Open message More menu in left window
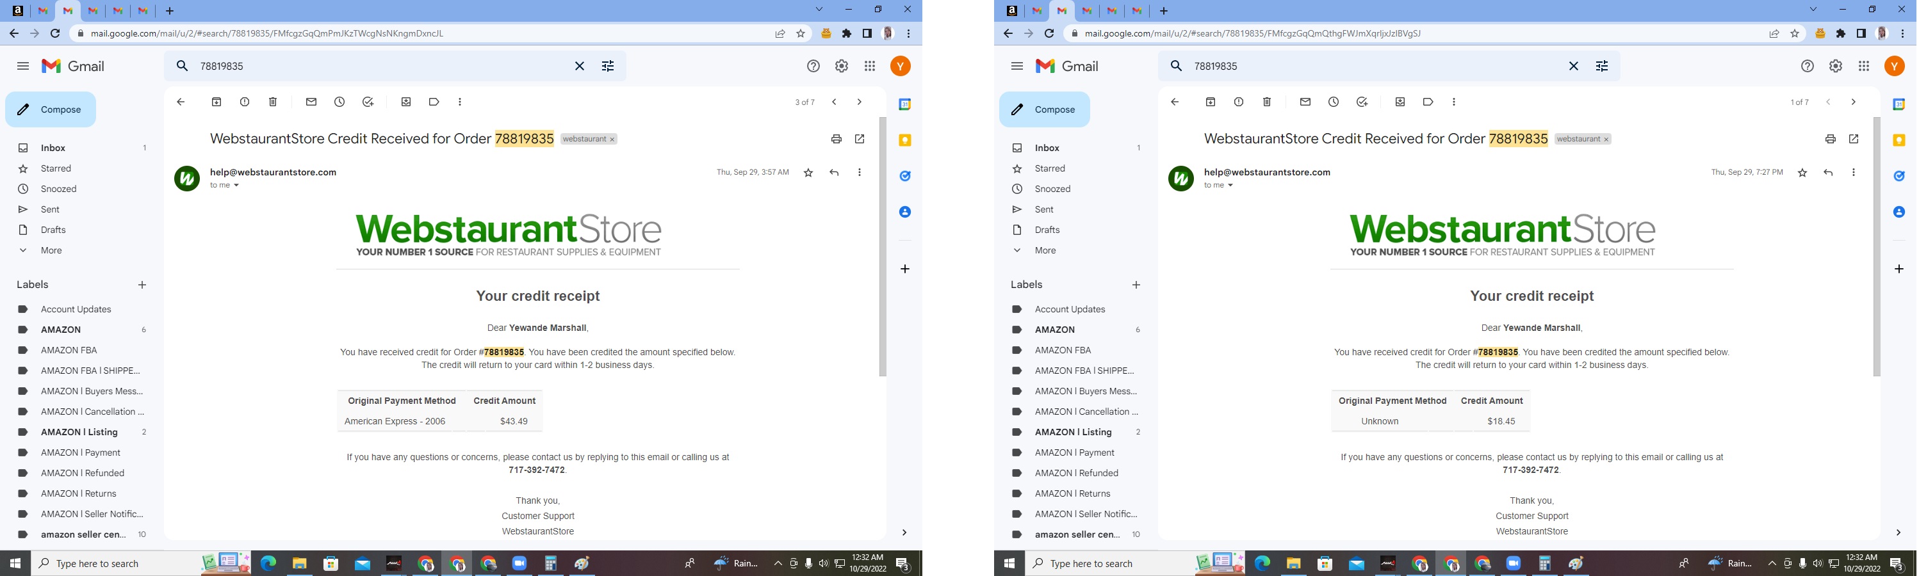This screenshot has height=576, width=1919. pyautogui.click(x=860, y=173)
